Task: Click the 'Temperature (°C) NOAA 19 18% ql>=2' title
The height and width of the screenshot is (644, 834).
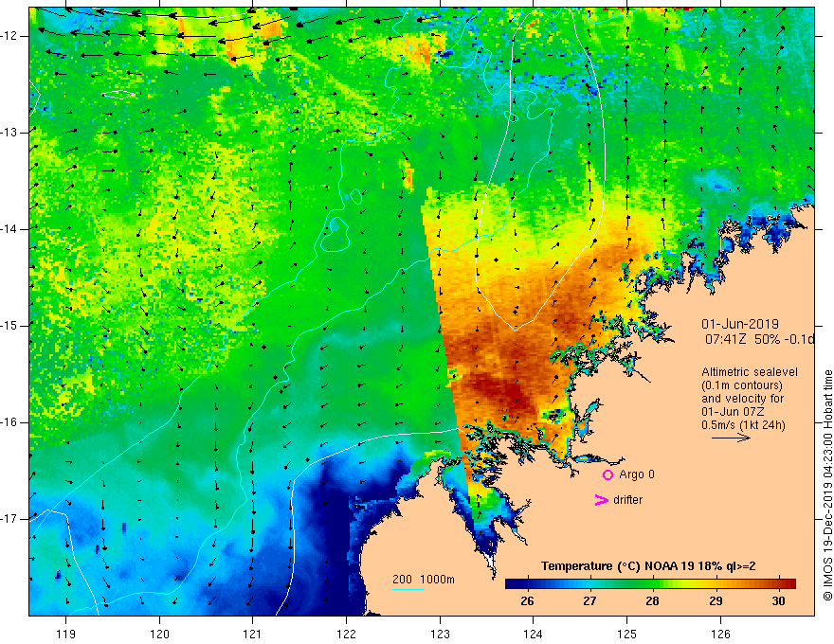Action: click(x=648, y=566)
